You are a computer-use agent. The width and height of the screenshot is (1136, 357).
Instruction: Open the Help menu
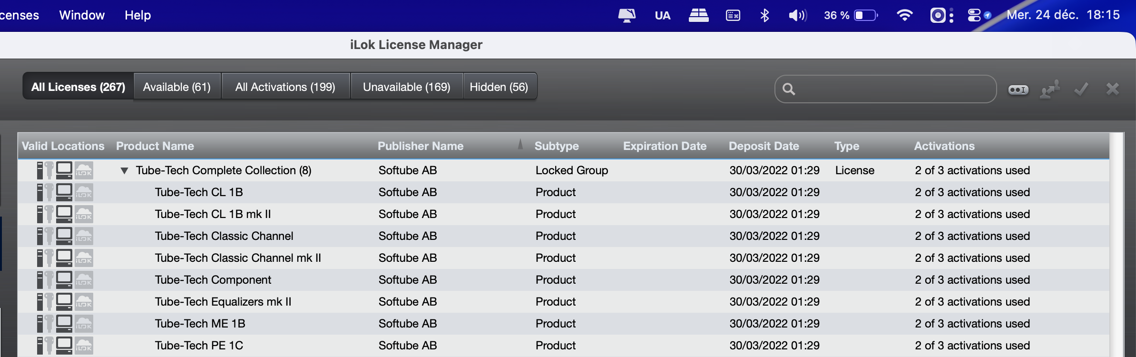coord(137,15)
